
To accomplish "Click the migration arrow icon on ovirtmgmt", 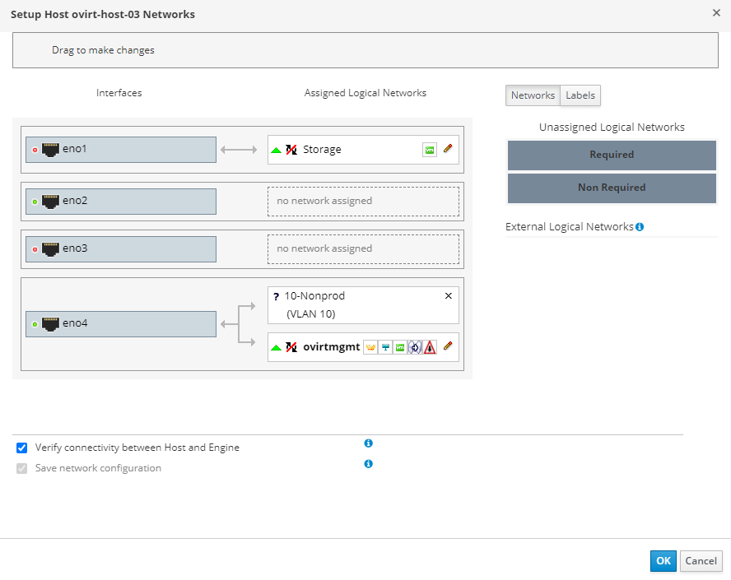I will coord(415,347).
